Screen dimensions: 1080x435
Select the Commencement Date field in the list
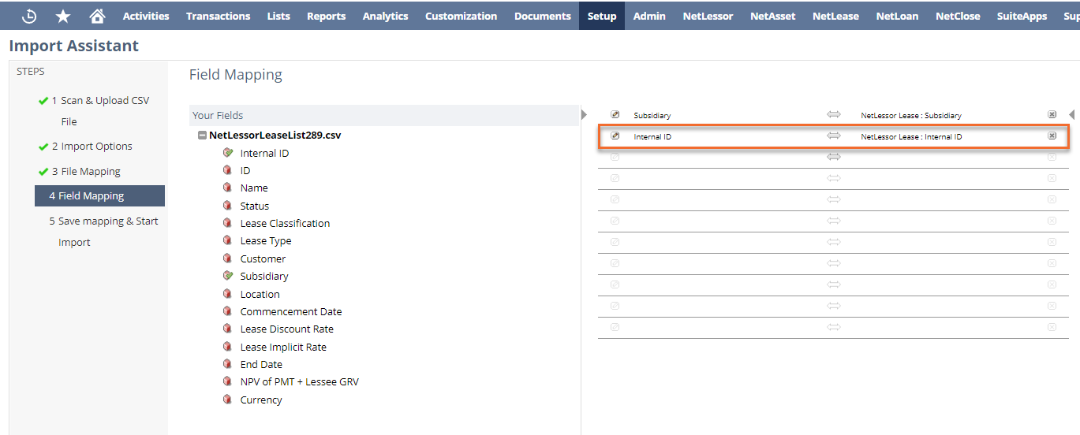(x=290, y=312)
